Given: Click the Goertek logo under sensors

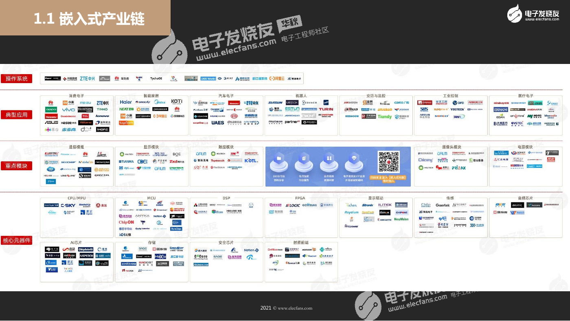Looking at the screenshot, I should click(x=443, y=205).
